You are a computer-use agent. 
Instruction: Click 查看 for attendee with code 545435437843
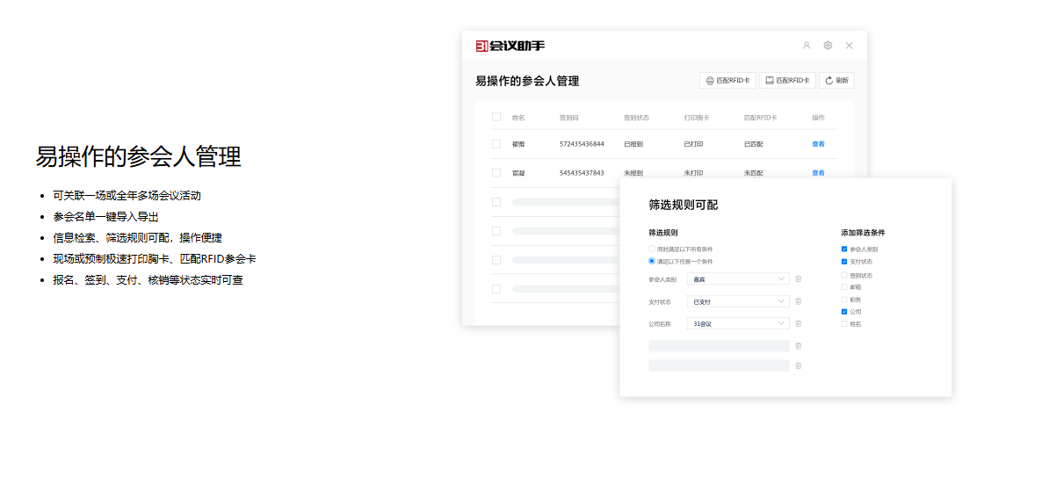(818, 173)
